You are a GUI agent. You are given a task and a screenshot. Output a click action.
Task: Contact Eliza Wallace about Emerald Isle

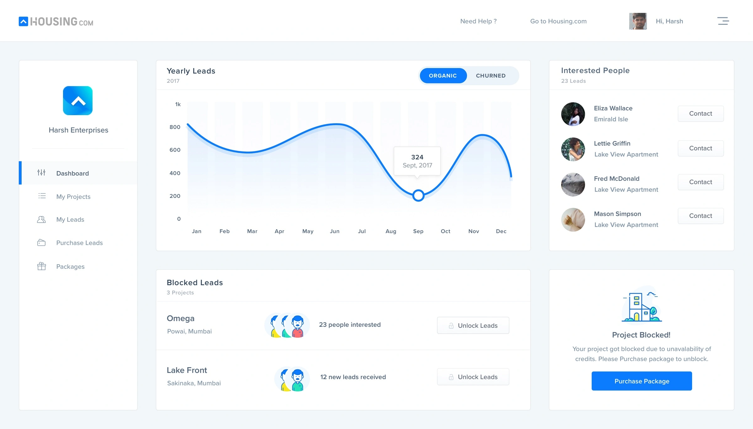pyautogui.click(x=700, y=113)
